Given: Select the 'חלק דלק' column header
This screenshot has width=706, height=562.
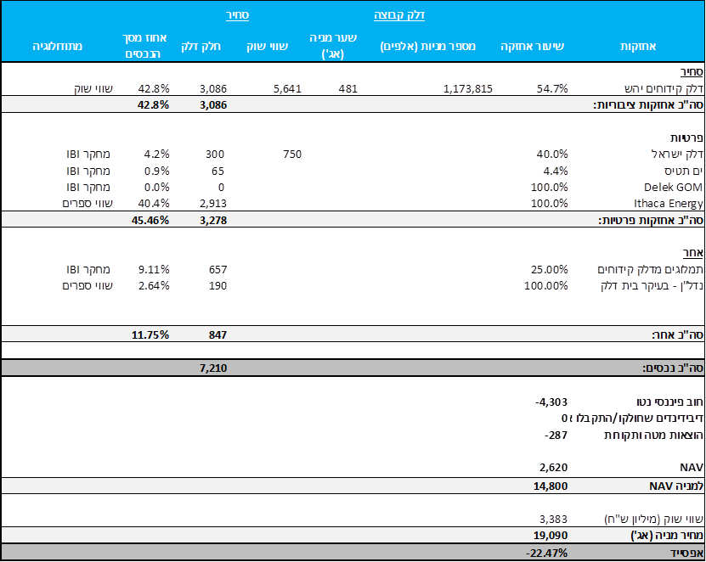Looking at the screenshot, I should click(201, 47).
